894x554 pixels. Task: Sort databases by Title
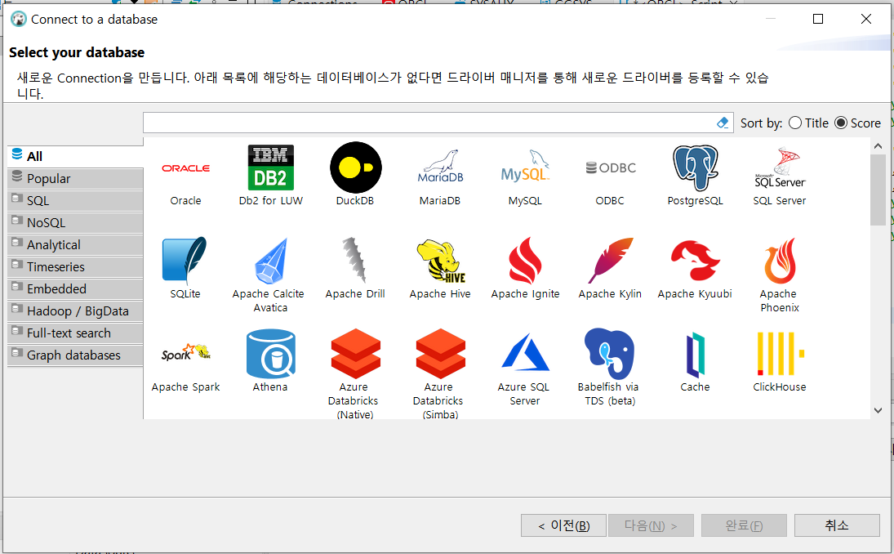tap(808, 123)
